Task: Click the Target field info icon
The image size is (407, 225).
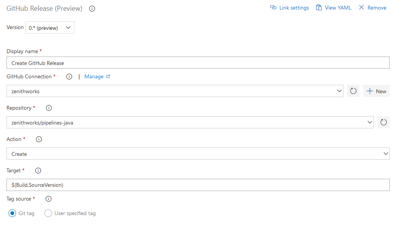Action: pyautogui.click(x=38, y=170)
